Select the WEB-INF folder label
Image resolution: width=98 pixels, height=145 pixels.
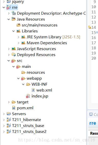pos(40,84)
